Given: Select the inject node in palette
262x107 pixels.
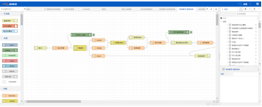Looking at the screenshot, I should pos(10,45).
